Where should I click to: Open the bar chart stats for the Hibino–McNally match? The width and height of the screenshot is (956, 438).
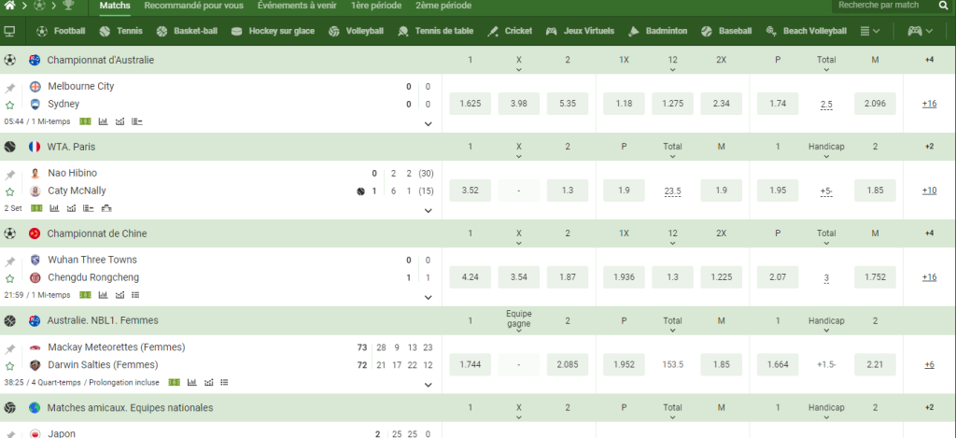point(54,208)
